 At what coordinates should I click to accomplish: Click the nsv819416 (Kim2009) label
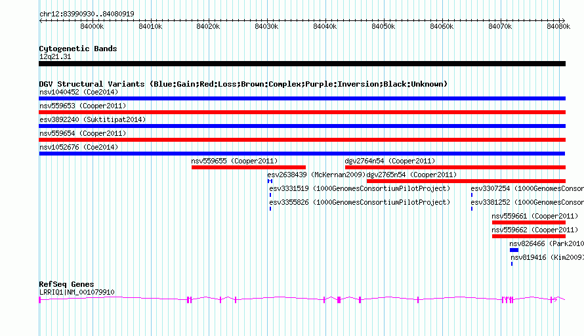(x=547, y=257)
